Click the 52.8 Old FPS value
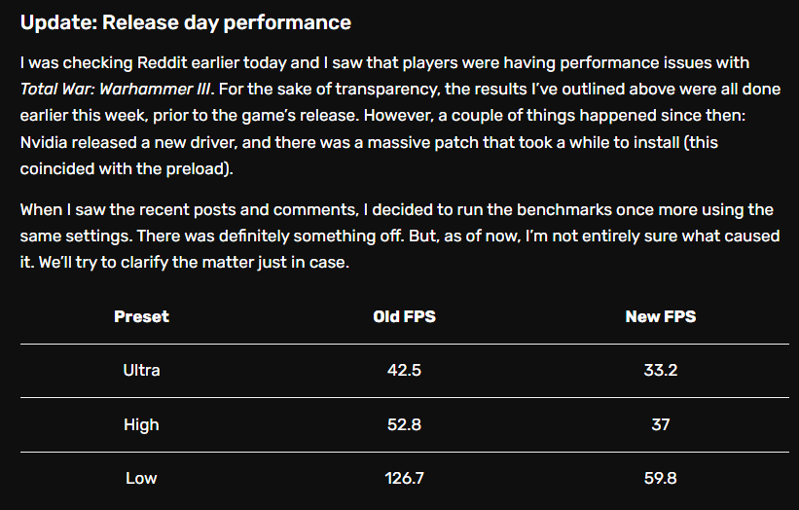The height and width of the screenshot is (510, 799). [404, 424]
